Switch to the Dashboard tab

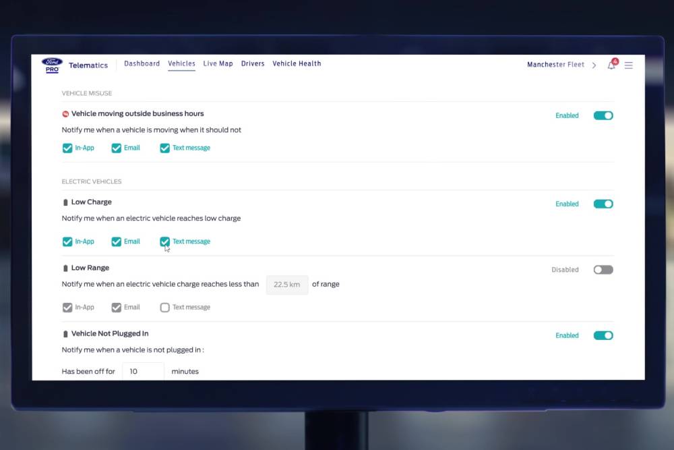[x=142, y=64]
